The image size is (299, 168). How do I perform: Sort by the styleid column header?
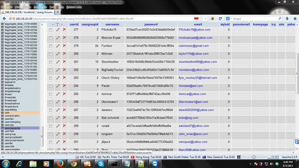pyautogui.click(x=225, y=24)
